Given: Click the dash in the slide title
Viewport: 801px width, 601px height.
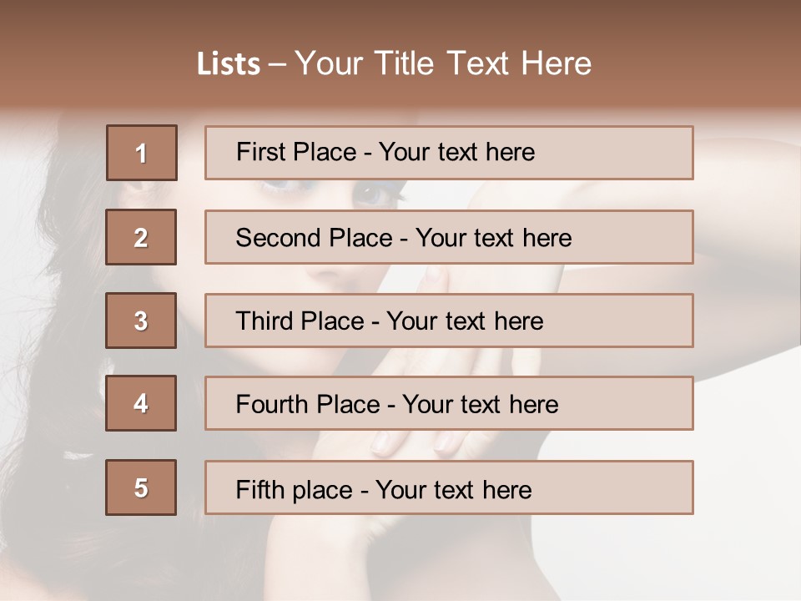Looking at the screenshot, I should (x=277, y=64).
